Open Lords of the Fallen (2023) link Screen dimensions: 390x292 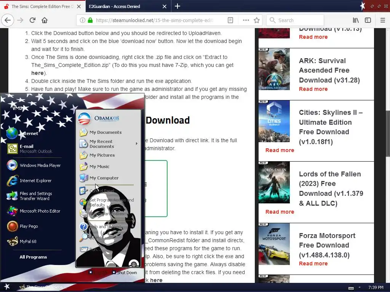[331, 189]
